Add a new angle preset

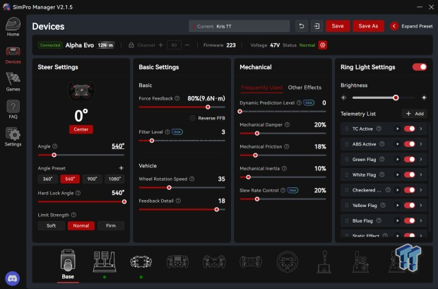click(121, 168)
